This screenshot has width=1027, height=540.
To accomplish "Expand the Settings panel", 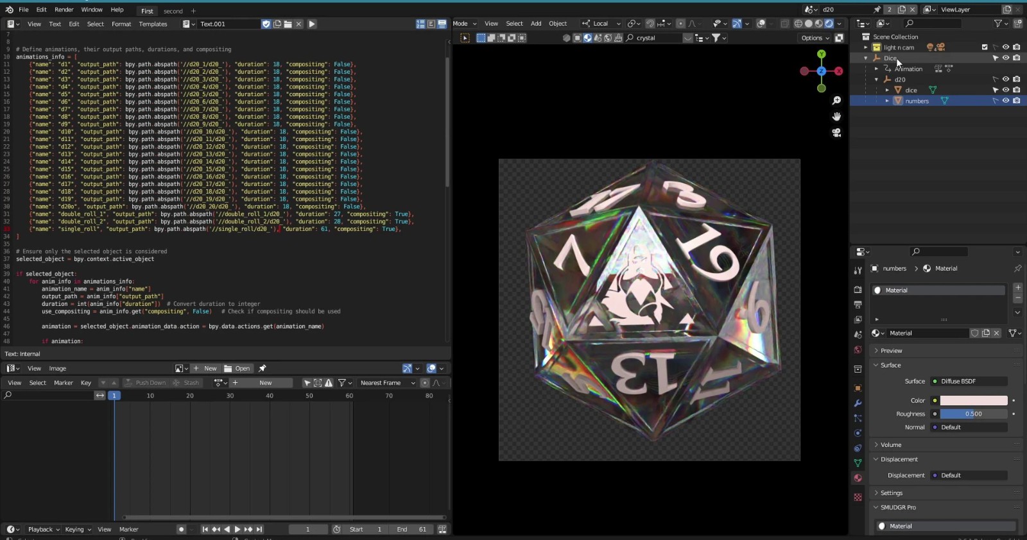I will 891,493.
